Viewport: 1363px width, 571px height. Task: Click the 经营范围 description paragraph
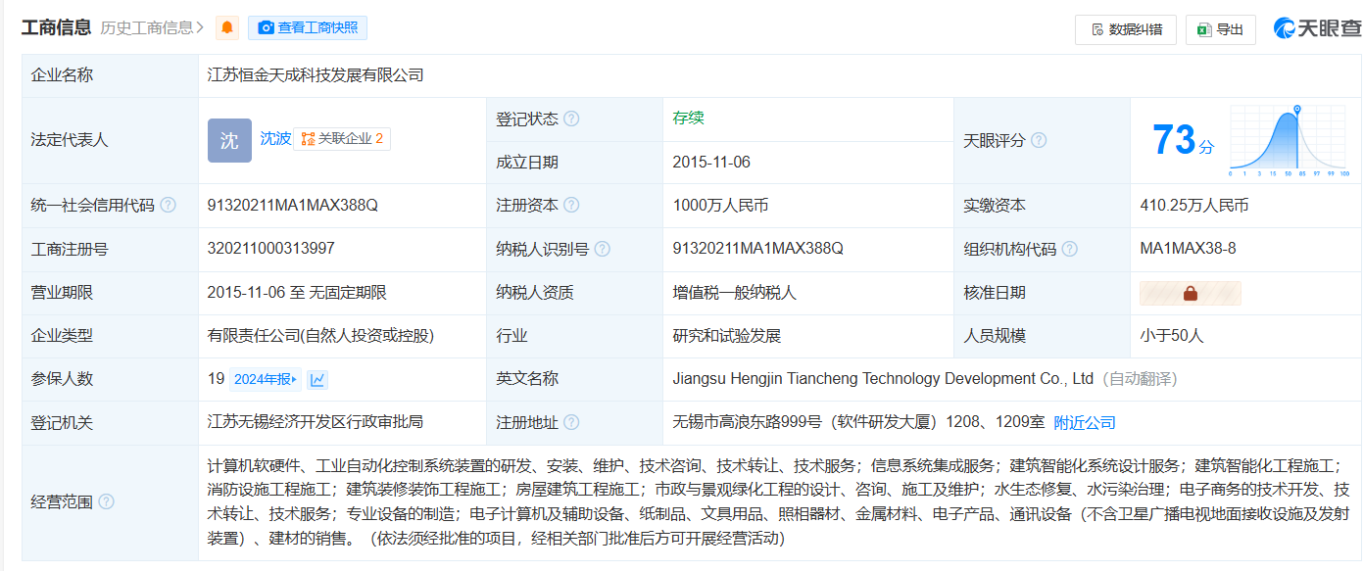778,501
